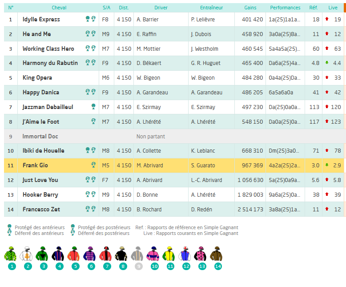Select the white silk with orange cross
This screenshot has width=346, height=287.
tap(28, 254)
